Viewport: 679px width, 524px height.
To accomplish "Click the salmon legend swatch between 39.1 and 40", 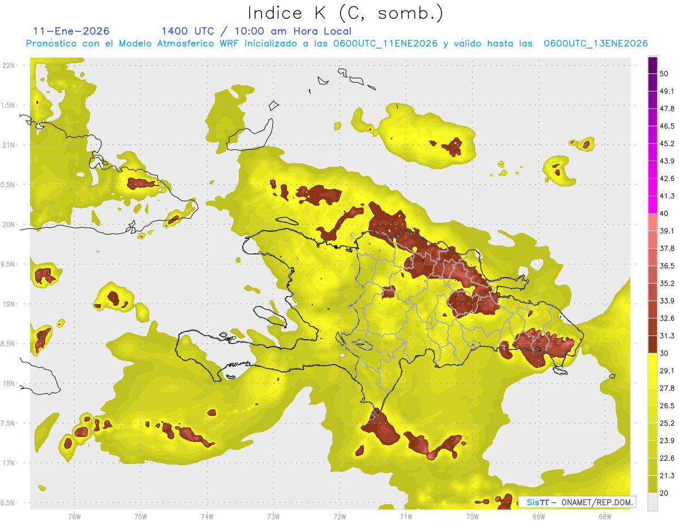I will point(652,222).
